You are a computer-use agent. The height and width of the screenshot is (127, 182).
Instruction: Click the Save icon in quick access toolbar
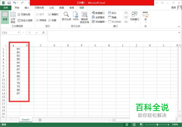tap(9, 3)
